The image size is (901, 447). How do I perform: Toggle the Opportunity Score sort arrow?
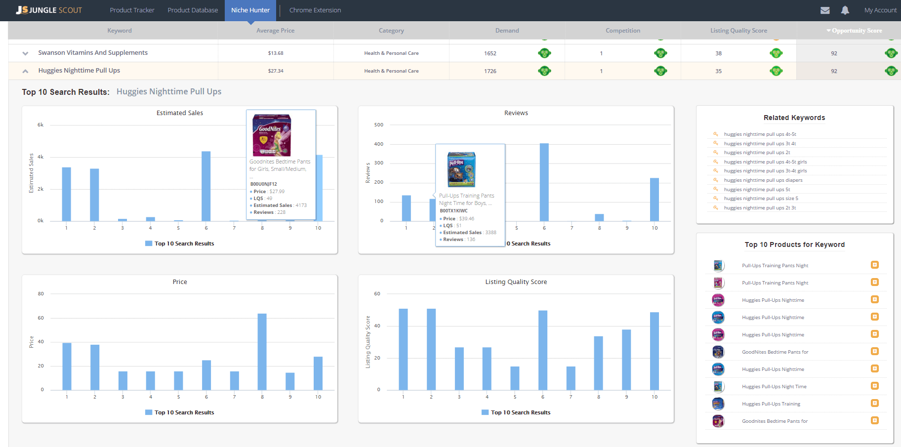coord(829,31)
